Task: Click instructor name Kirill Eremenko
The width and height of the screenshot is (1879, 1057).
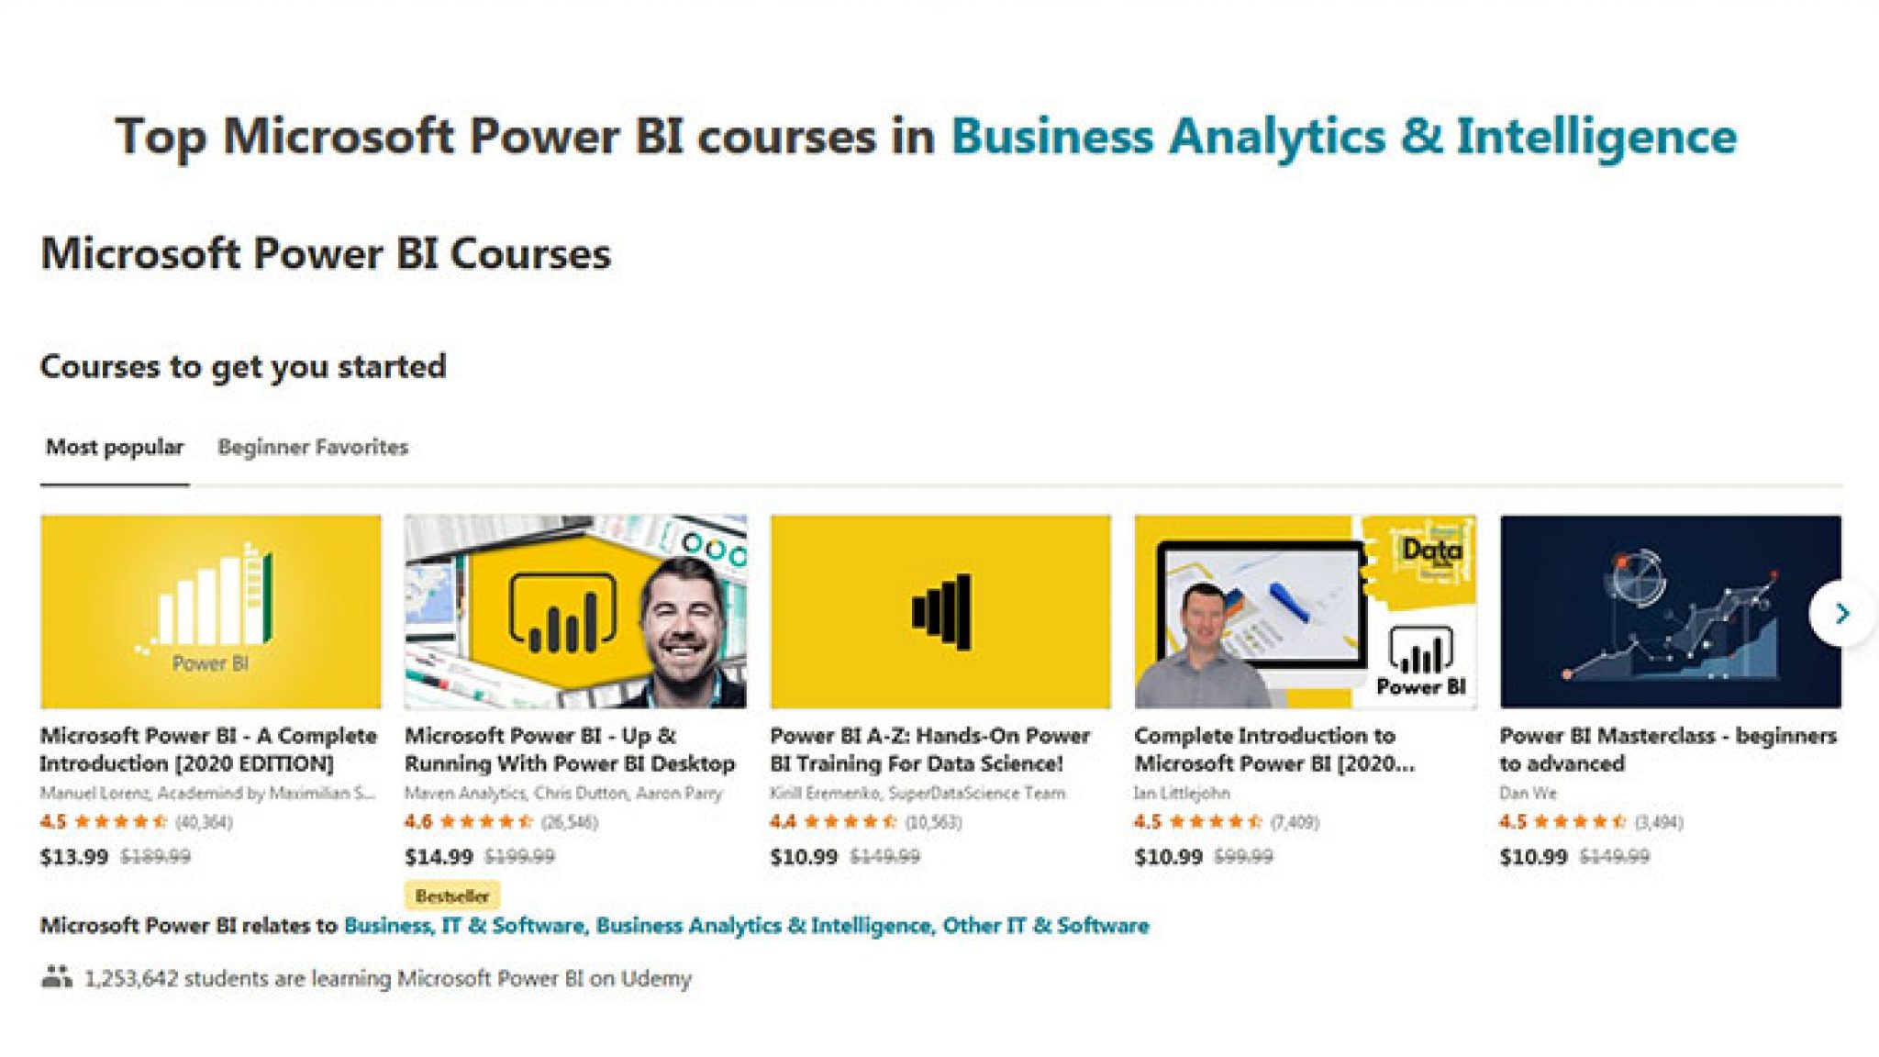Action: pos(823,793)
